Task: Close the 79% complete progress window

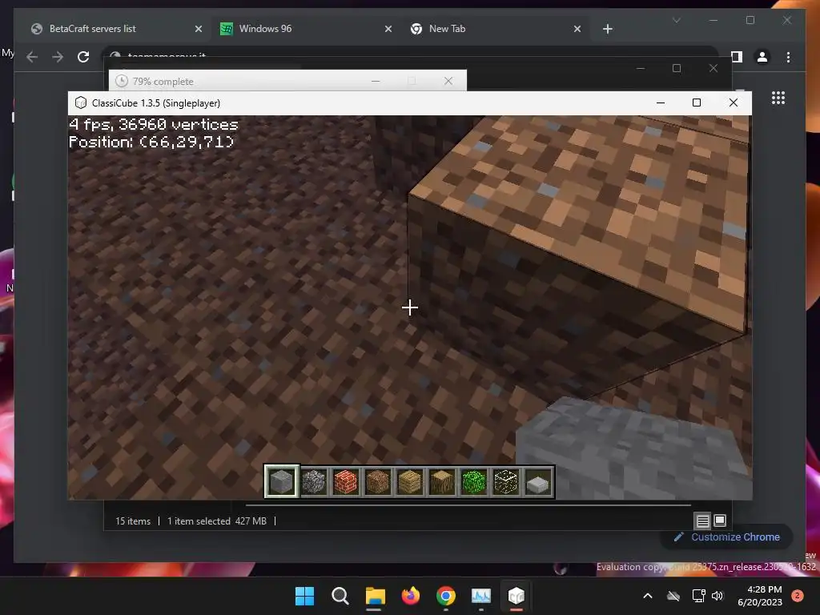Action: pyautogui.click(x=448, y=81)
